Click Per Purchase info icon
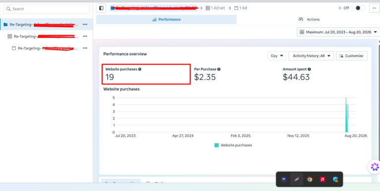The height and width of the screenshot is (191, 380). tap(219, 69)
